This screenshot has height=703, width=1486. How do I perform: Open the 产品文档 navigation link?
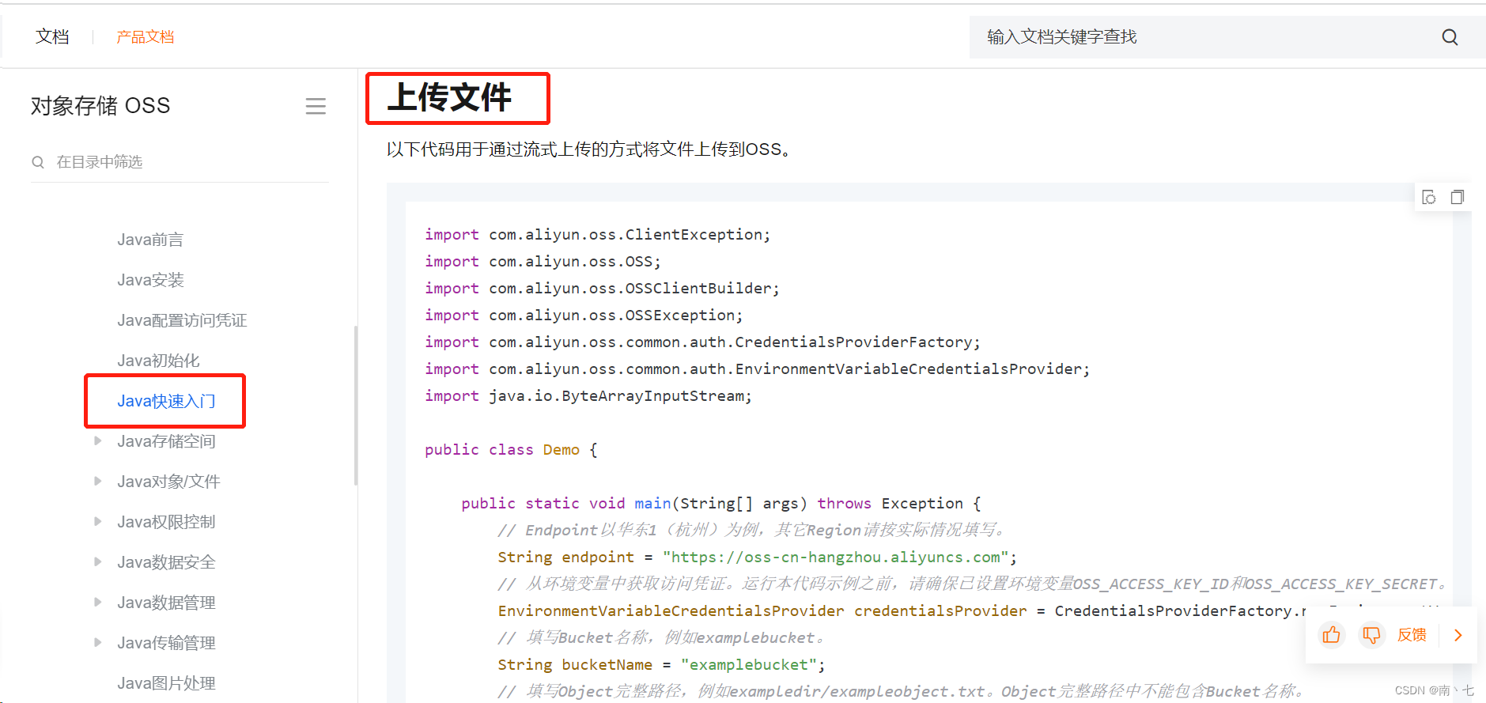tap(146, 36)
